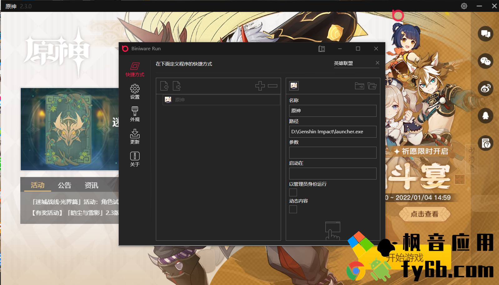Viewport: 499px width, 285px height.
Task: Toggle 动态内容 checkbox
Action: (293, 209)
